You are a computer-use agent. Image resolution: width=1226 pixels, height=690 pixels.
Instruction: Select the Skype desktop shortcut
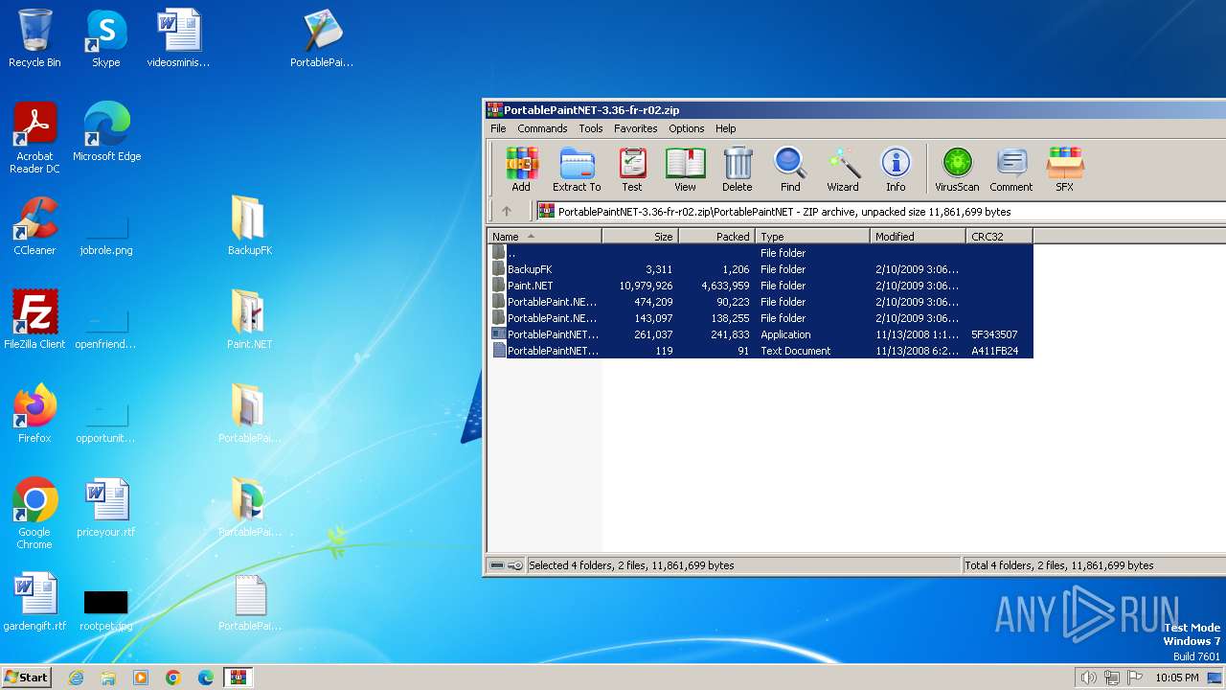coord(106,38)
